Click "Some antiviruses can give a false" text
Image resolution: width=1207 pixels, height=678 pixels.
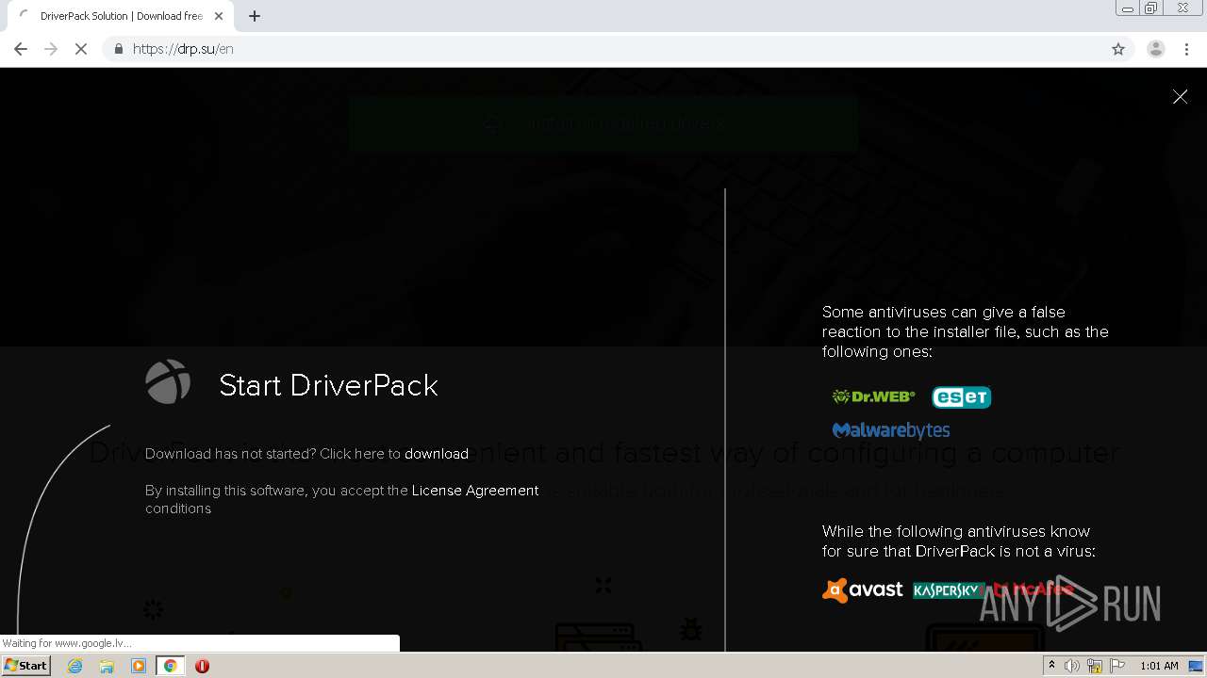point(944,312)
